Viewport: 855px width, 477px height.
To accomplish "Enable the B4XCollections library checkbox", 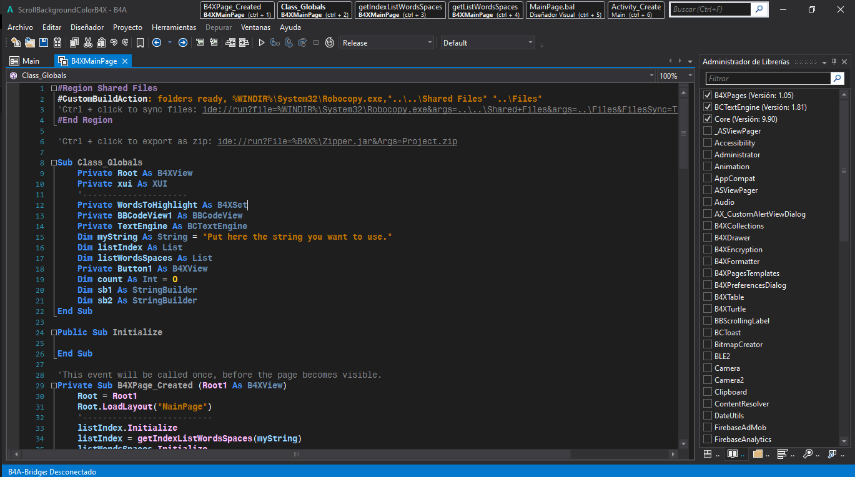I will pyautogui.click(x=708, y=226).
